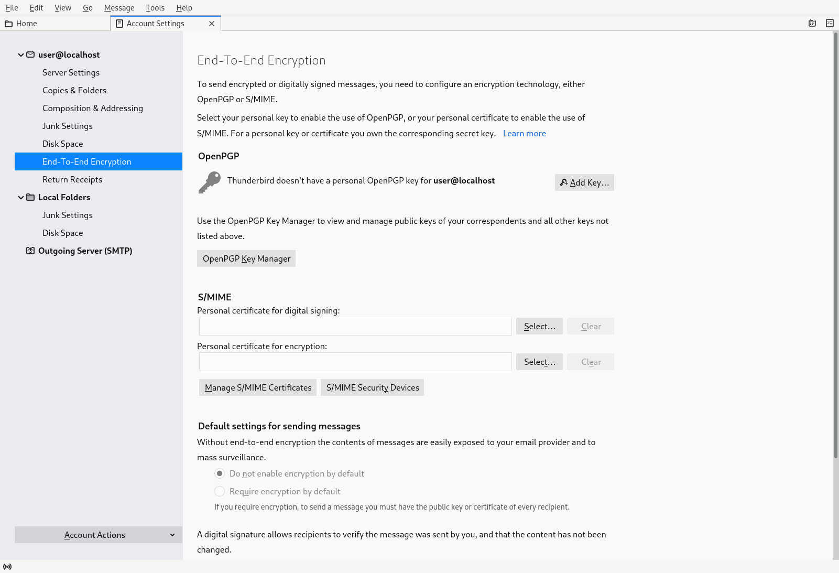Click the user@localhost mail envelope icon
This screenshot has height=573, width=839.
click(x=30, y=55)
